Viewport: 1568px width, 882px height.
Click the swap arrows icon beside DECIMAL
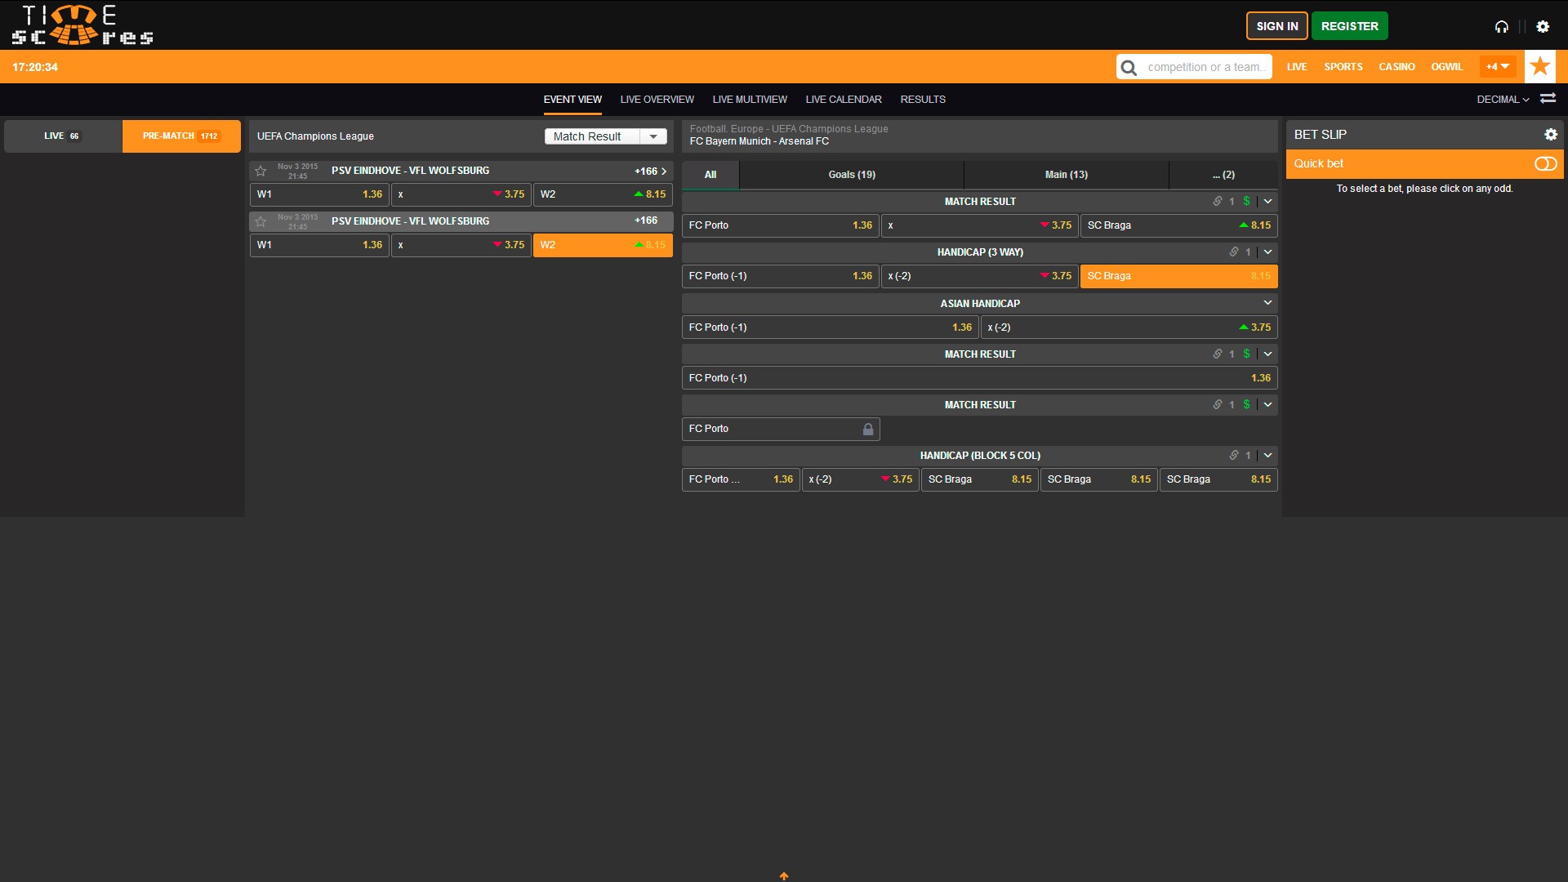[x=1548, y=99]
